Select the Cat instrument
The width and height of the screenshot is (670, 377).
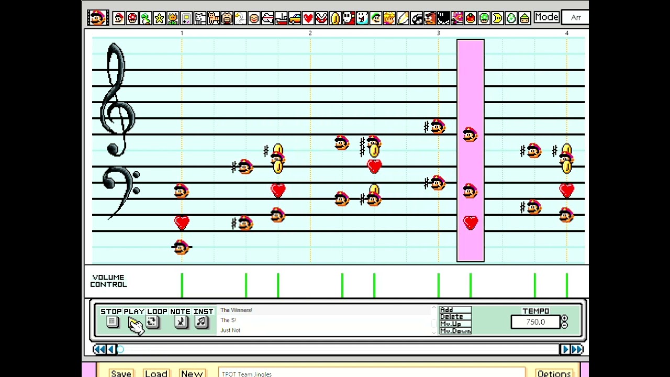pyautogui.click(x=214, y=18)
